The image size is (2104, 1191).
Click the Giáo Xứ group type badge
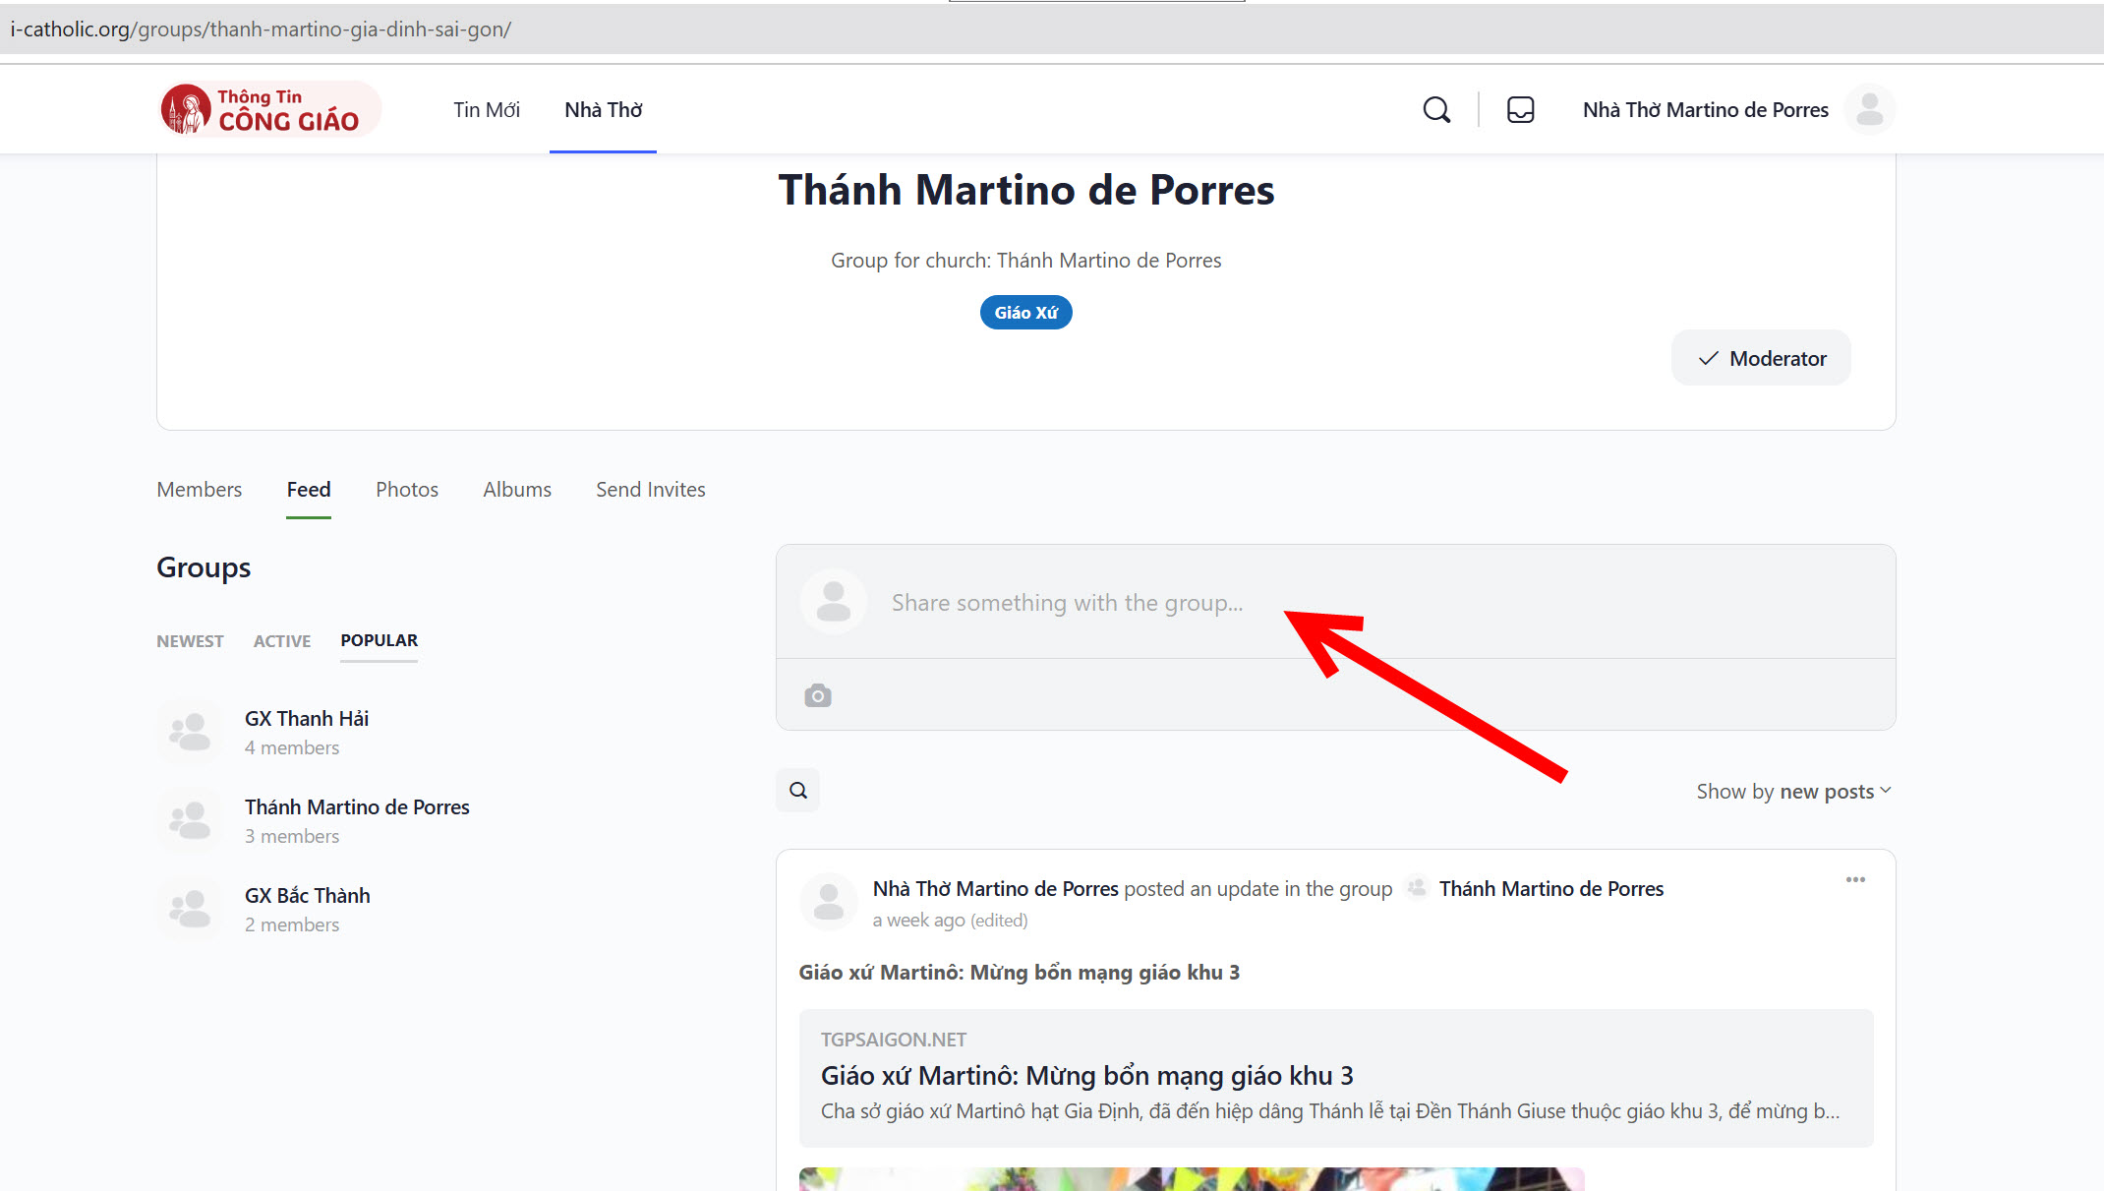[1025, 313]
